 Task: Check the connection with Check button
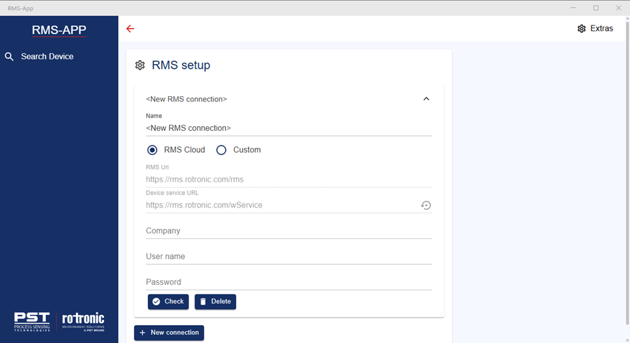(169, 302)
